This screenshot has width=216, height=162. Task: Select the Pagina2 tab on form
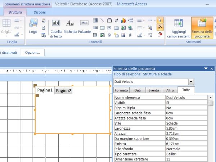[x=63, y=91]
